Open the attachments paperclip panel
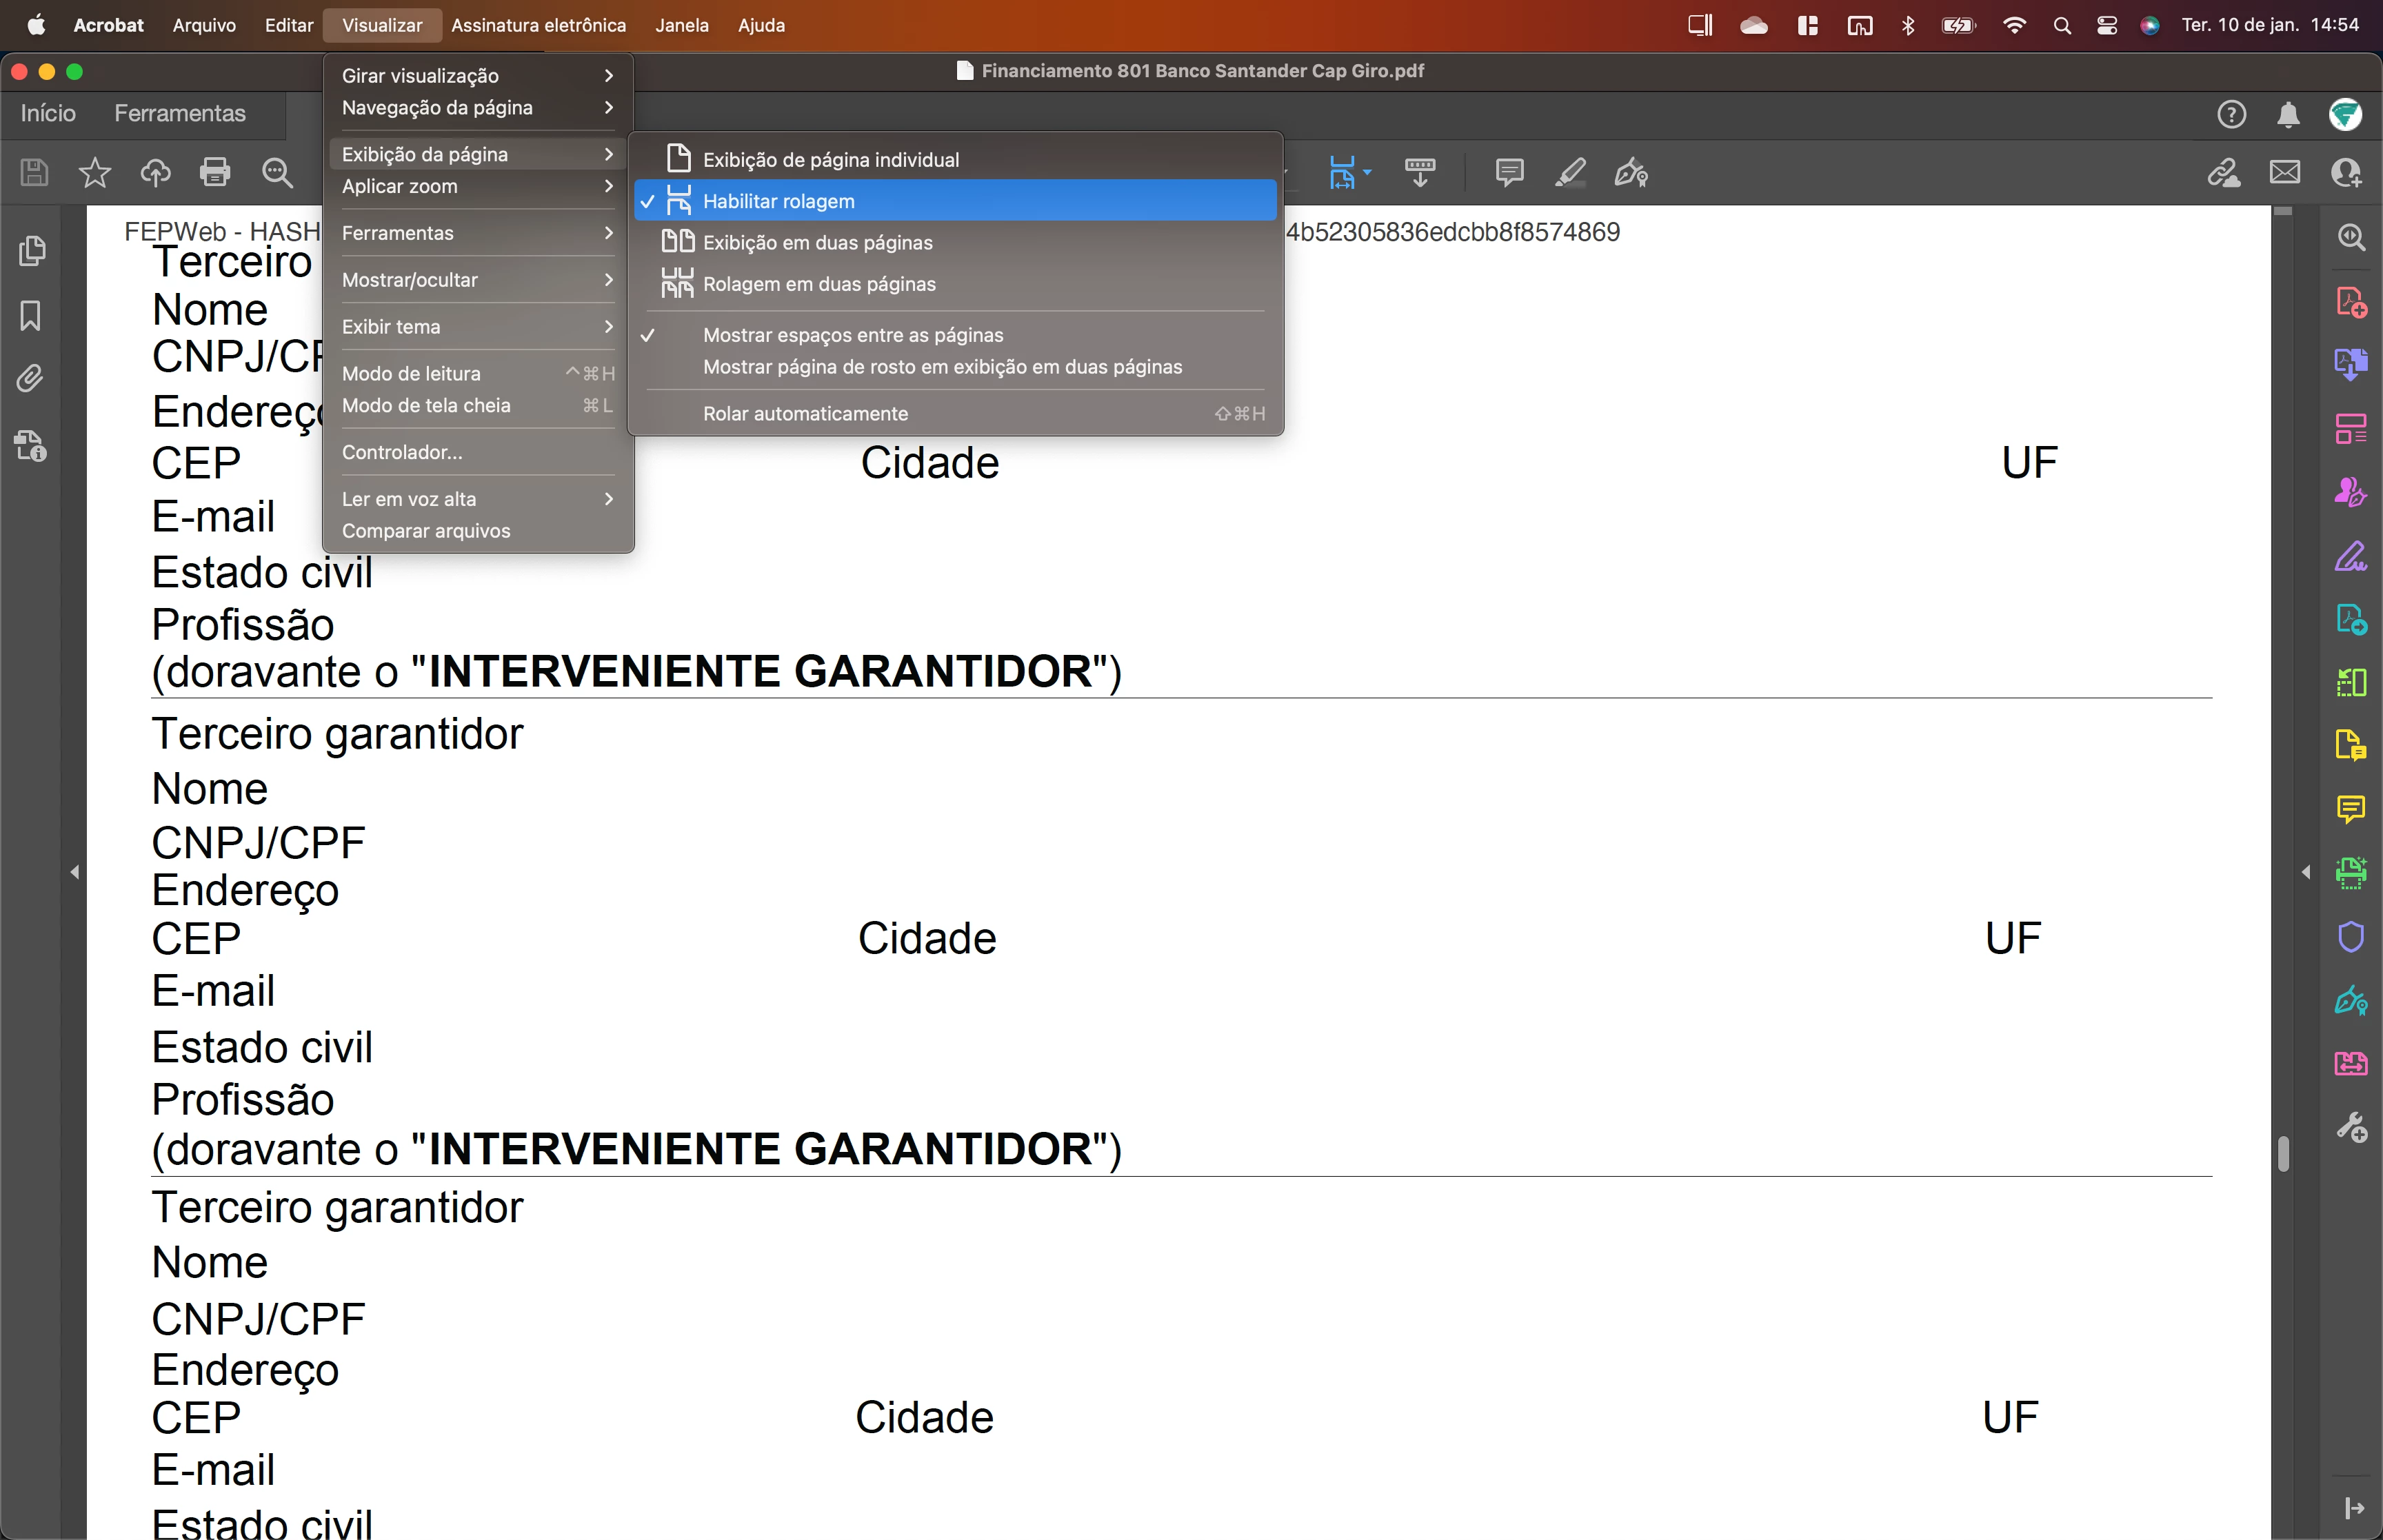2383x1540 pixels. click(x=31, y=379)
